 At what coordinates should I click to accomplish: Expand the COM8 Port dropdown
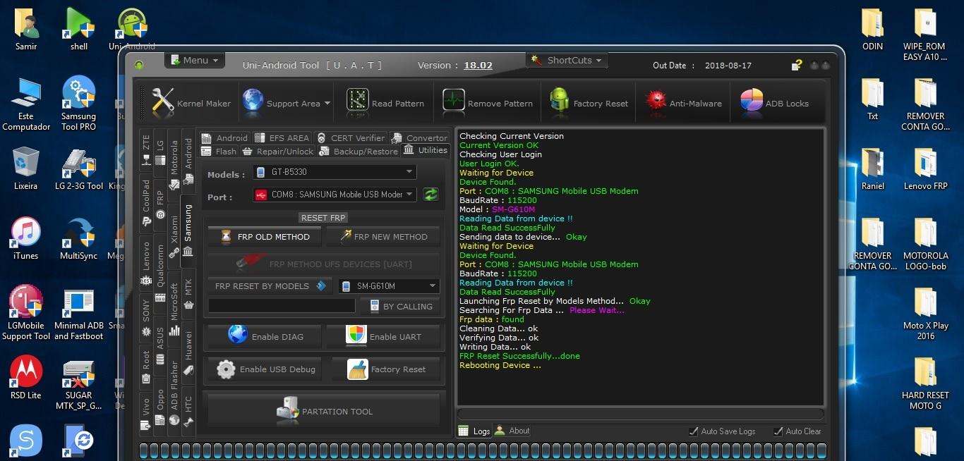click(335, 195)
